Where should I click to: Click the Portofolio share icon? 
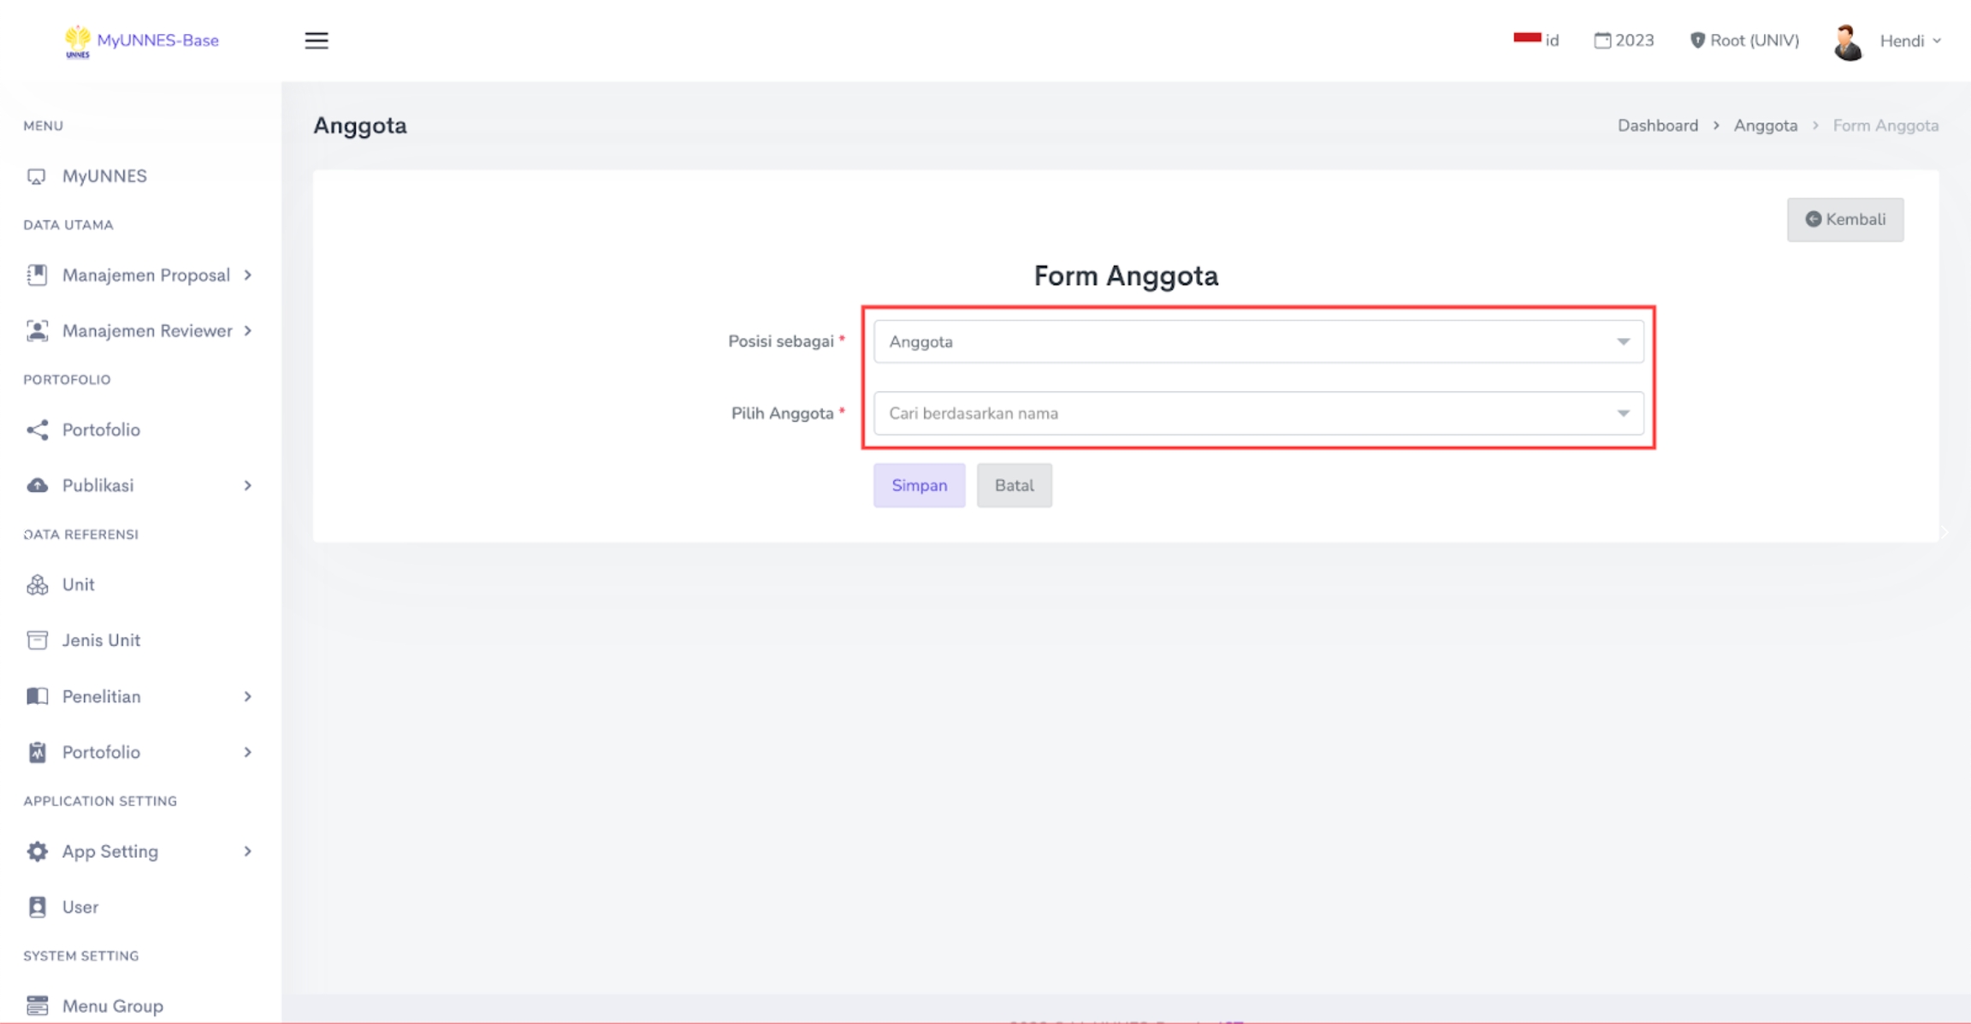(37, 430)
